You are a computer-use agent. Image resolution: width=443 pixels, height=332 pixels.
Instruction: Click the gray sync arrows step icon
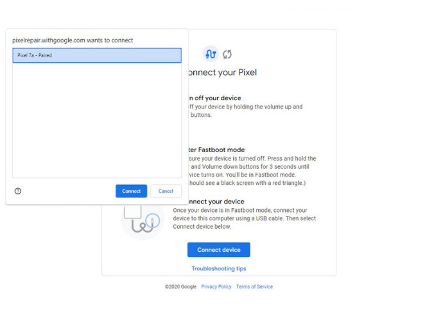pos(227,55)
